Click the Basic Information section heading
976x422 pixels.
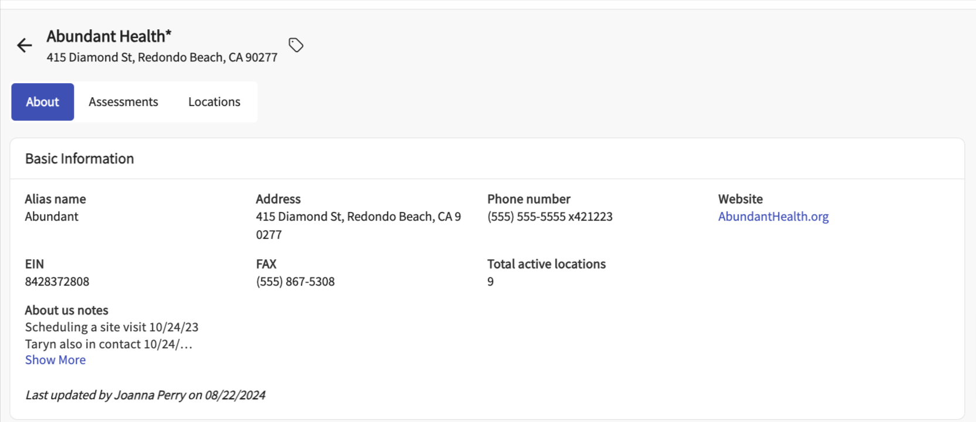pyautogui.click(x=80, y=159)
